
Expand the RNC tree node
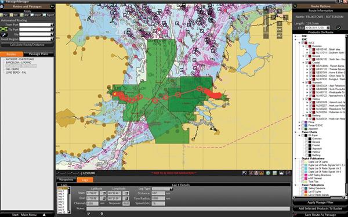pyautogui.click(x=296, y=36)
